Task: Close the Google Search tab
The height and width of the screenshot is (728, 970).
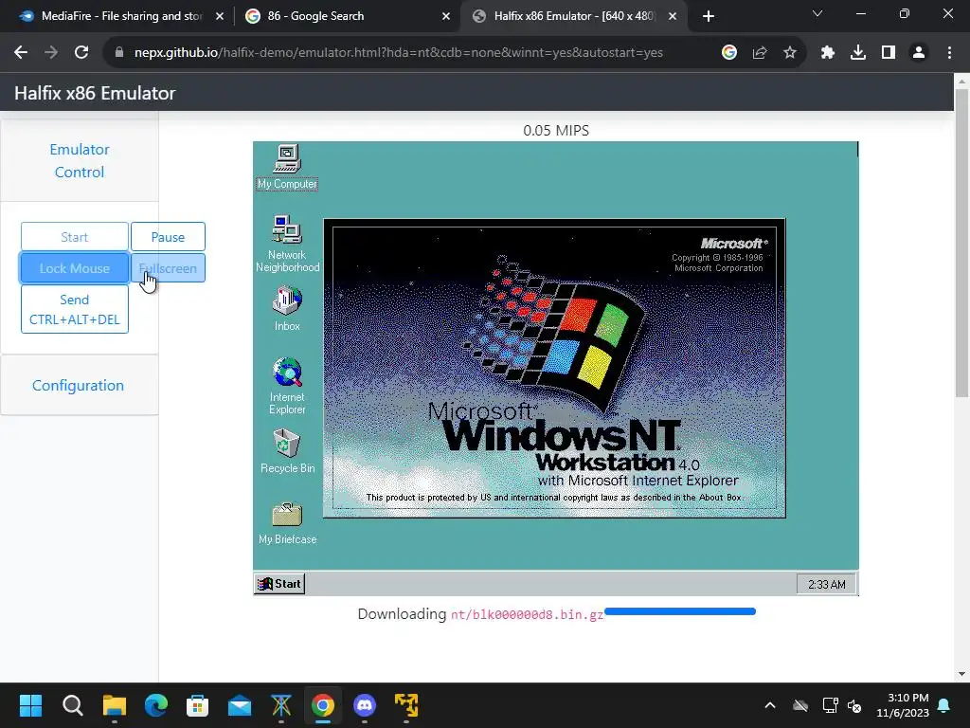Action: click(446, 16)
